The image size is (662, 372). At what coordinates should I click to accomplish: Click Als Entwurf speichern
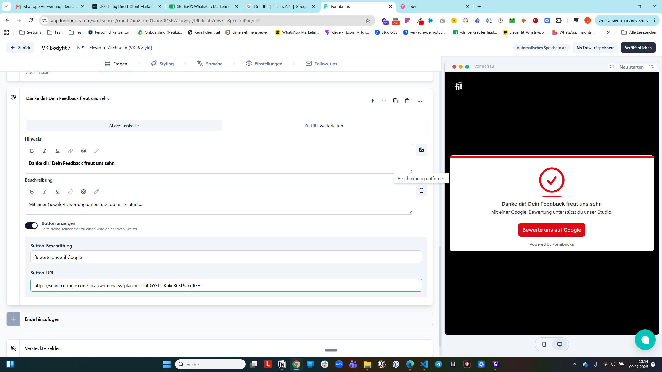(595, 48)
